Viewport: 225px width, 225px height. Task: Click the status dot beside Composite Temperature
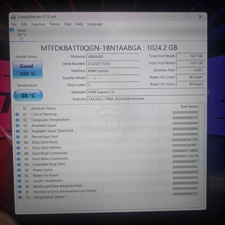coord(17,120)
